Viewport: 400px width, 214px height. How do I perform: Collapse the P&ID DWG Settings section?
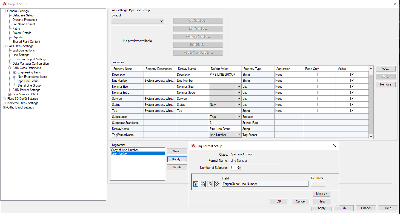tap(4, 46)
